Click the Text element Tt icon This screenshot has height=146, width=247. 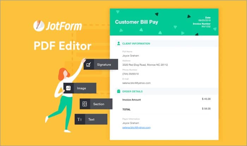pos(79,119)
